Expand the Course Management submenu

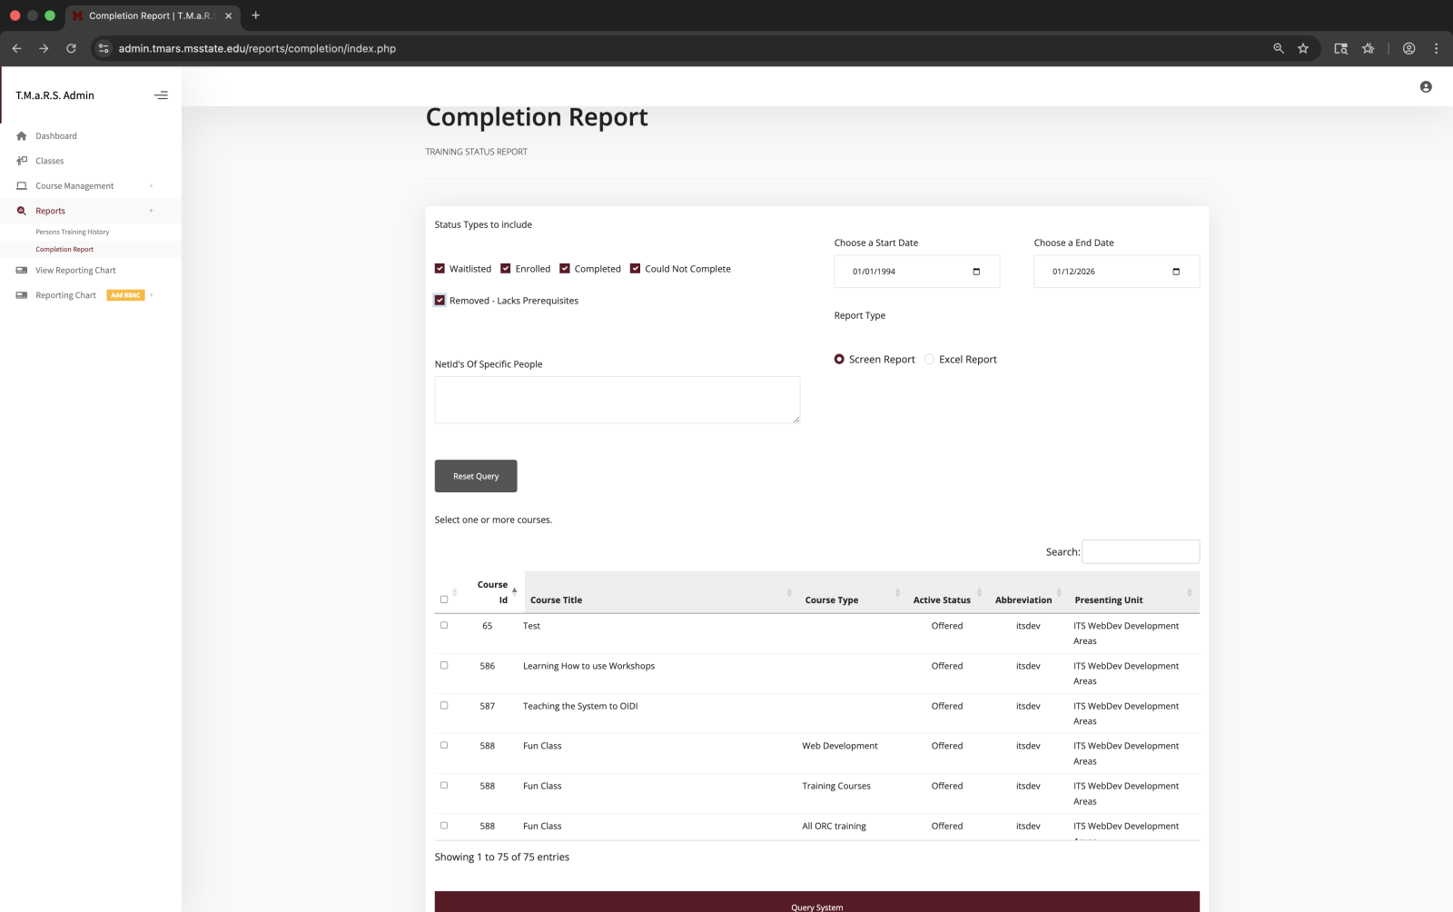coord(151,185)
